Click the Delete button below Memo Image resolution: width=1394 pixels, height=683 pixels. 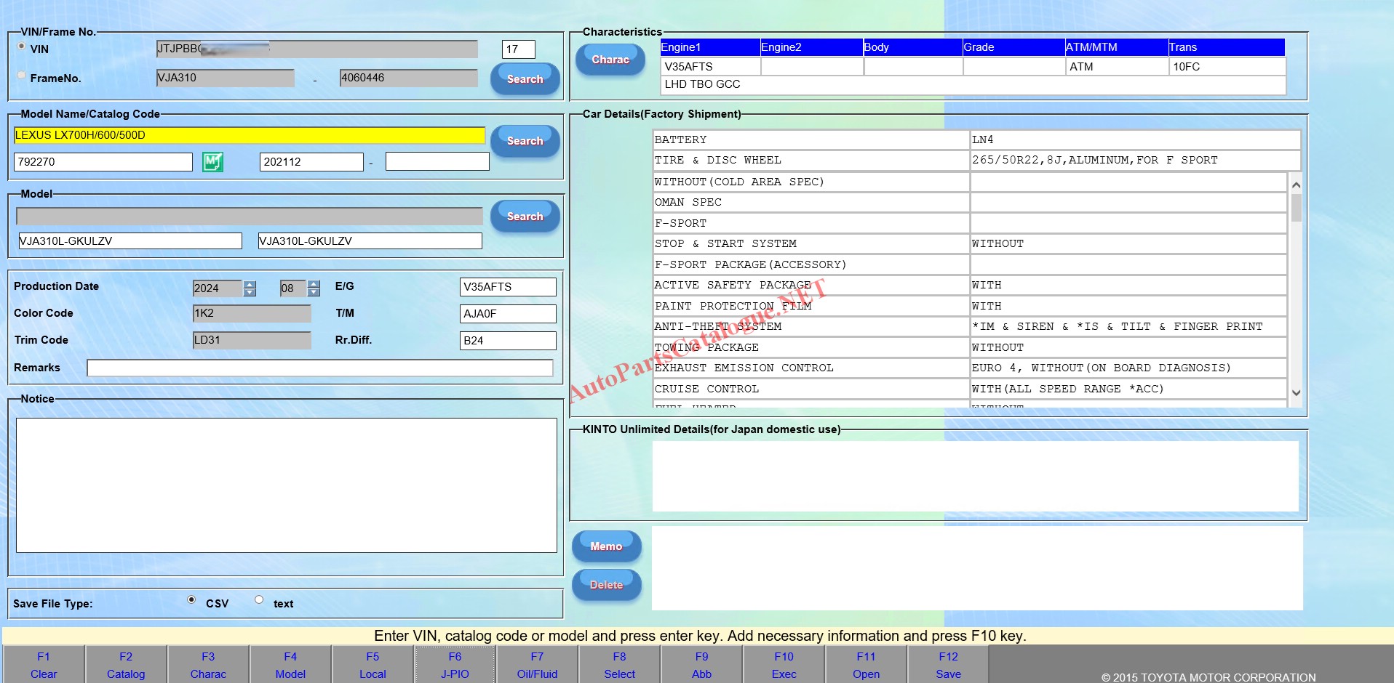[x=606, y=584]
